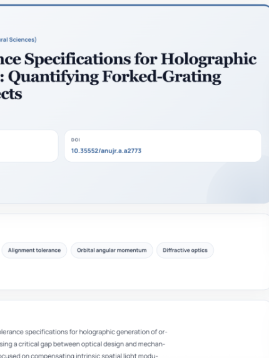This screenshot has height=358, width=269.
Task: Open the DOI link 10.35552/anujr.a.a2773
Action: click(x=106, y=151)
